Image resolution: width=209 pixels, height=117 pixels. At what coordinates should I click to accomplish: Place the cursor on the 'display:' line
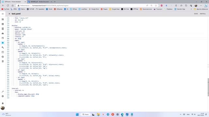click(15, 25)
